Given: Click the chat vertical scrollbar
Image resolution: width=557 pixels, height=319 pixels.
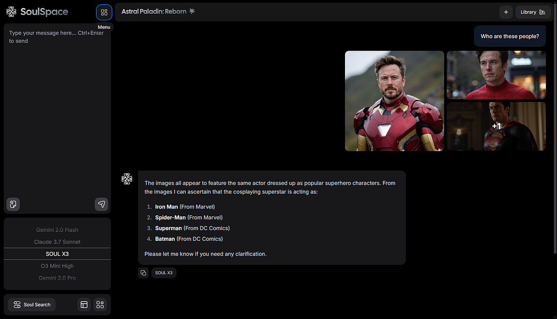Looking at the screenshot, I should point(555,128).
